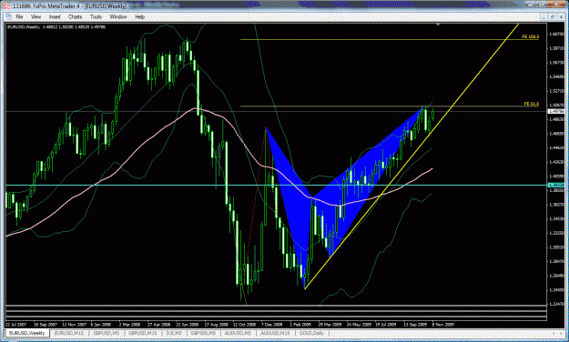Switch to the AUDUSD,M5 chart tab
This screenshot has width=569, height=342.
[x=238, y=333]
